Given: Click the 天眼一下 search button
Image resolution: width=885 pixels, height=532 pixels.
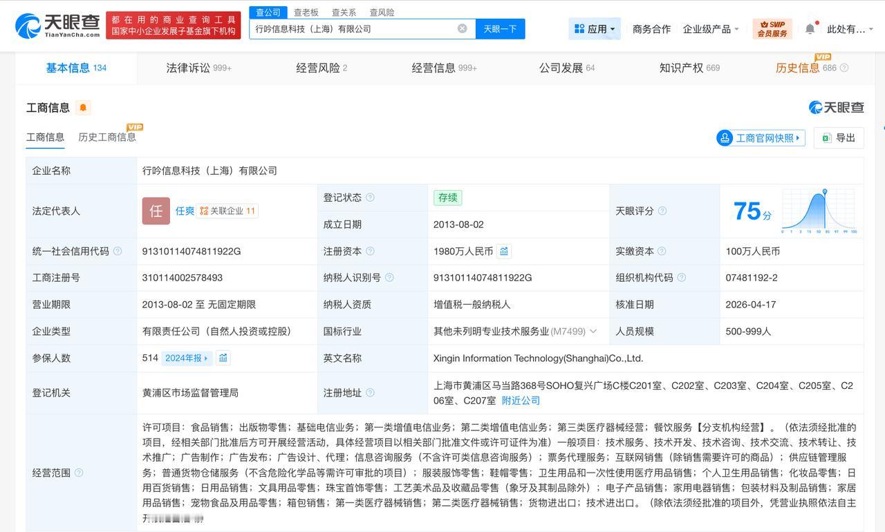Looking at the screenshot, I should click(500, 28).
